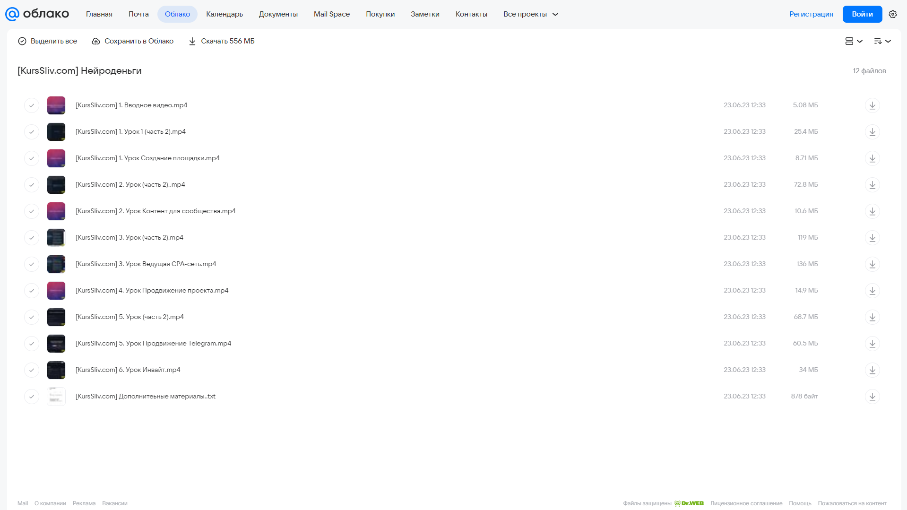This screenshot has height=510, width=907.
Task: Click the Войти button
Action: tap(862, 14)
